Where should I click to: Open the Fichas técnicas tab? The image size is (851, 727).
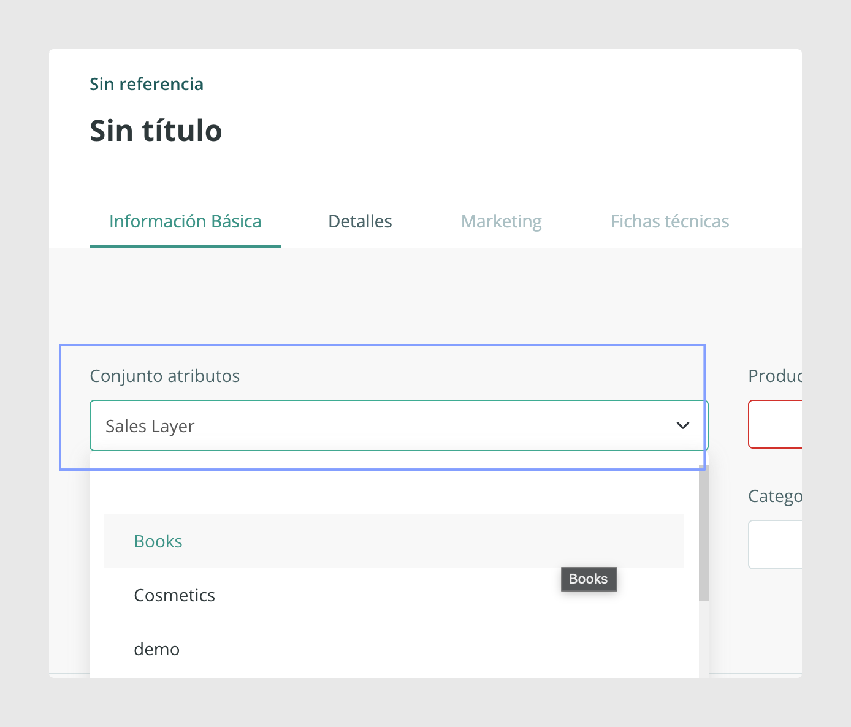(x=670, y=221)
